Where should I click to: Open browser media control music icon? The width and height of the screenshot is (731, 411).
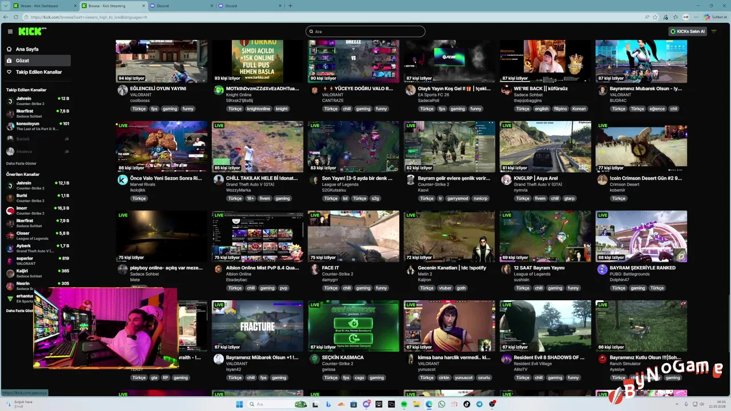(x=666, y=17)
